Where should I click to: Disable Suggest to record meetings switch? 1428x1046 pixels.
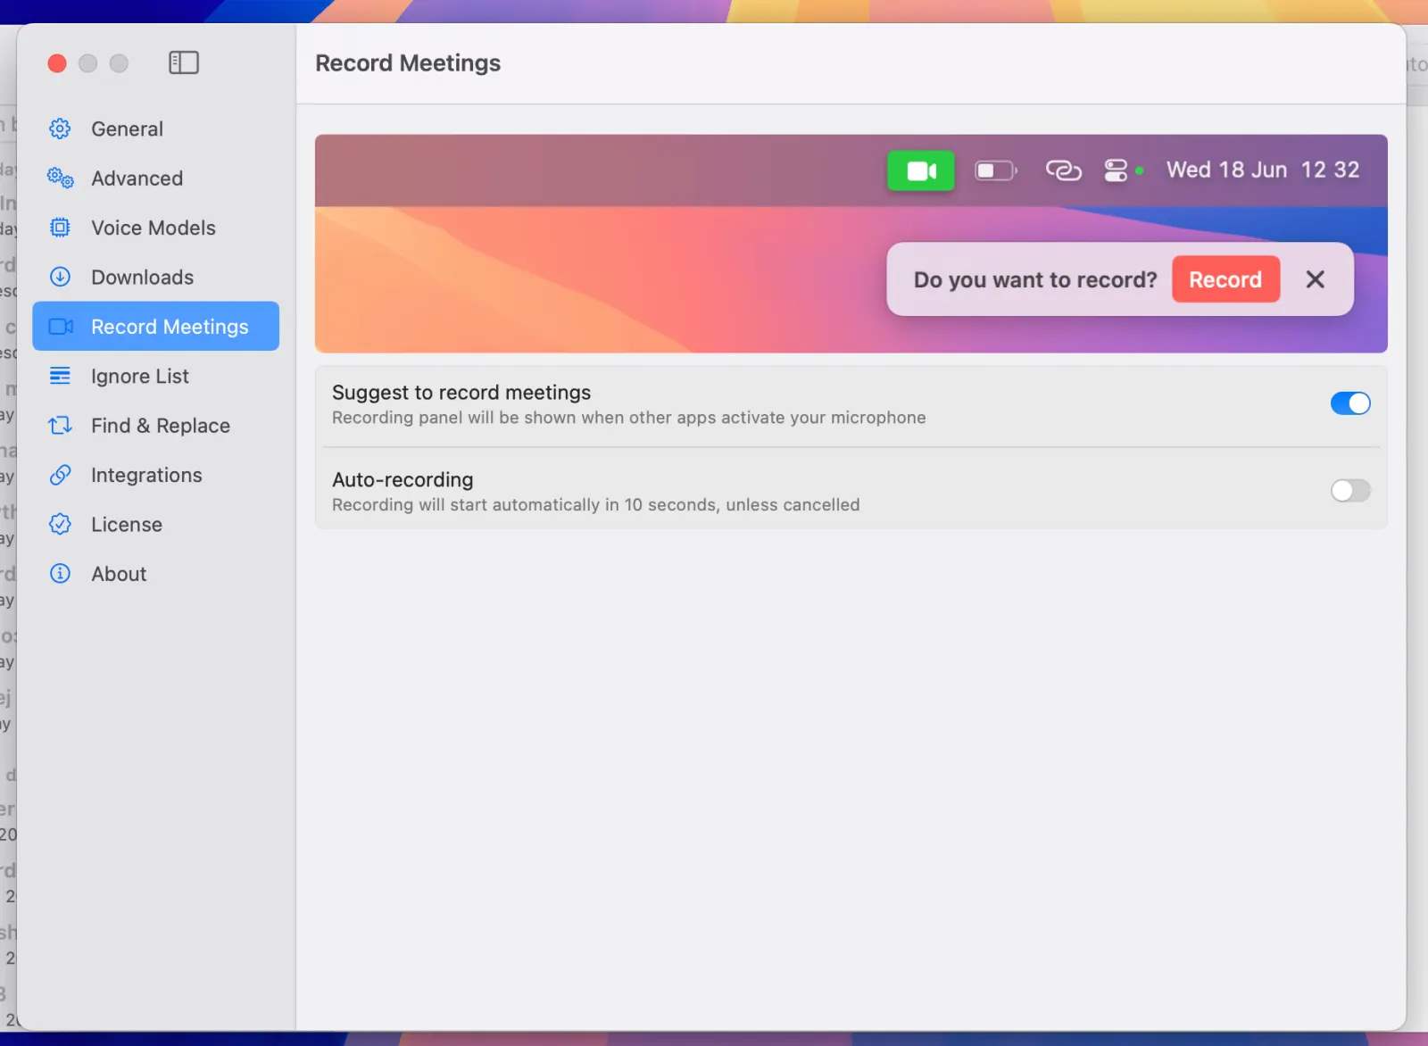pyautogui.click(x=1350, y=403)
